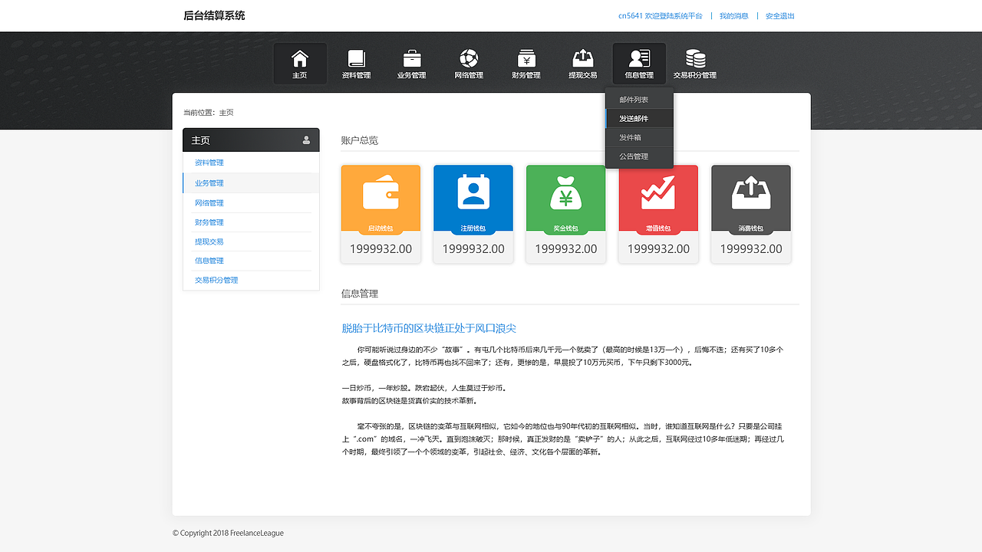
Task: Choose 发送邮件 in the dropdown menu
Action: [x=639, y=118]
